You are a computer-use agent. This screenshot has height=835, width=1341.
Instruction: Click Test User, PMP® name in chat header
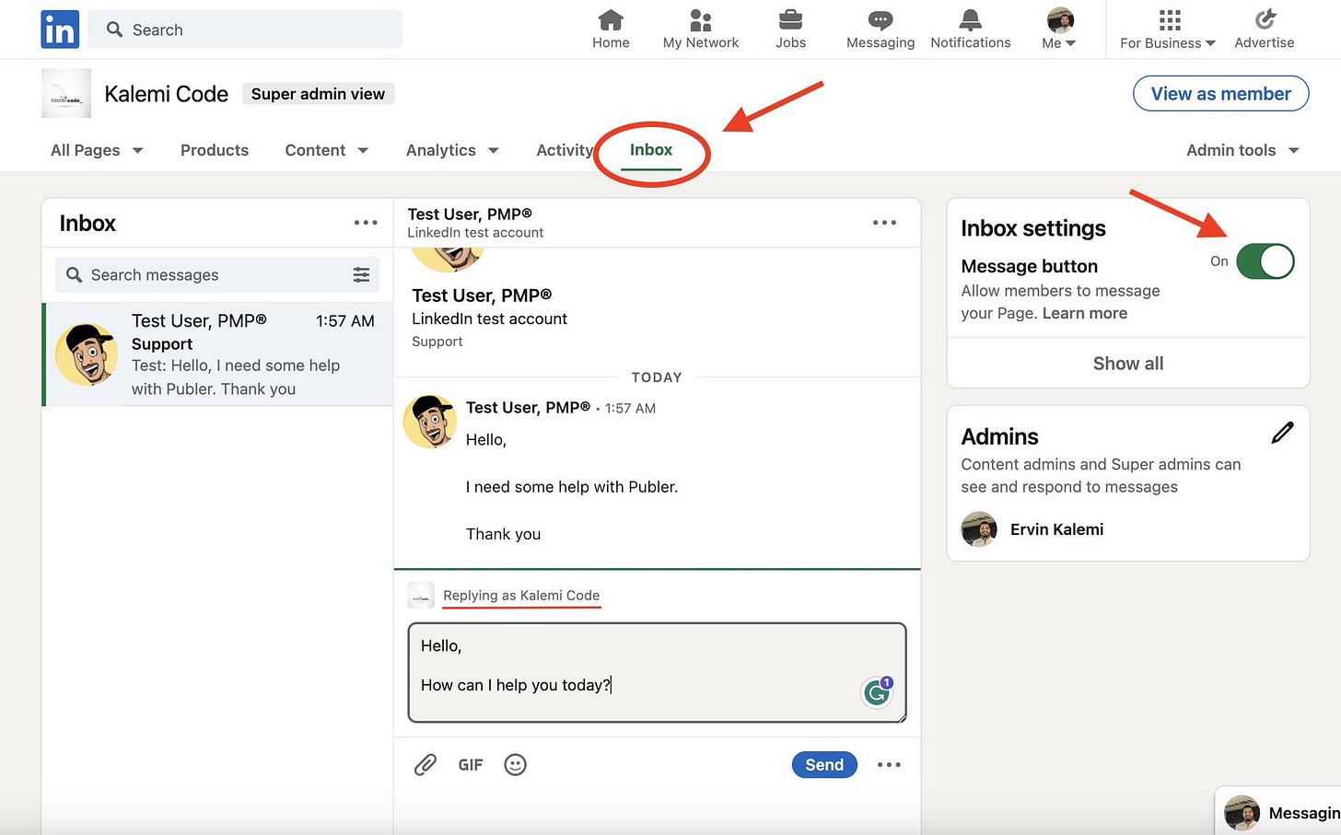[x=470, y=215]
